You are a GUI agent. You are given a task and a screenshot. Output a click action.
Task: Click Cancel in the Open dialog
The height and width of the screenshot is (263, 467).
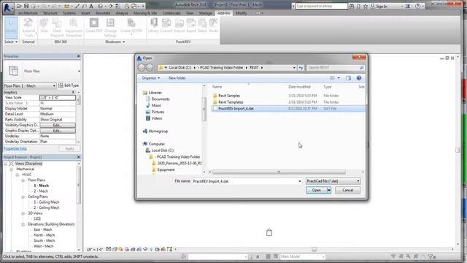[347, 190]
